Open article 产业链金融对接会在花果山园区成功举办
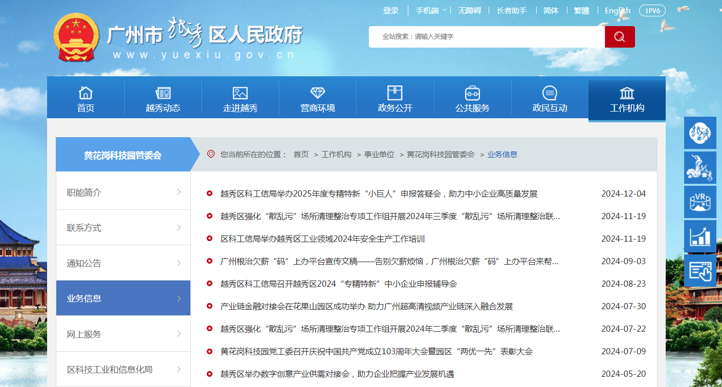This screenshot has width=722, height=387. 366,306
